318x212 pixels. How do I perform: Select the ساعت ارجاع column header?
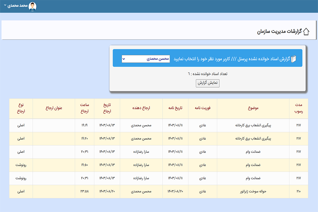click(x=84, y=108)
